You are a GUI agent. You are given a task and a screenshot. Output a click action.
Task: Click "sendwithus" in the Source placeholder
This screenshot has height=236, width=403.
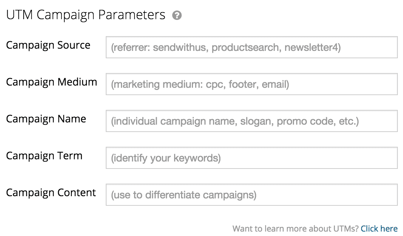180,48
